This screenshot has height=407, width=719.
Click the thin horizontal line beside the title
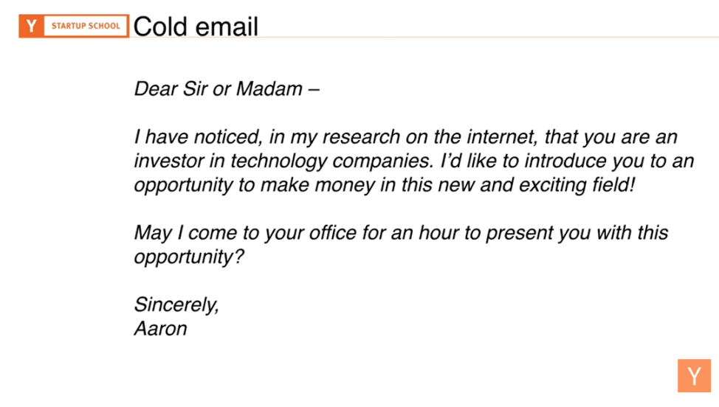489,37
